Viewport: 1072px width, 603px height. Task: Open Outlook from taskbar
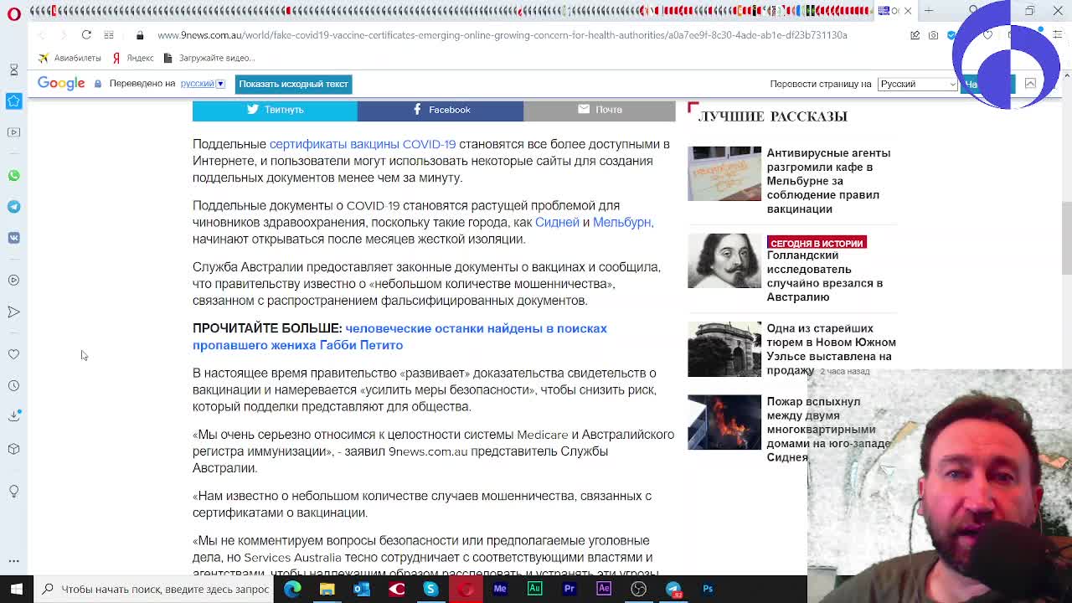point(362,589)
